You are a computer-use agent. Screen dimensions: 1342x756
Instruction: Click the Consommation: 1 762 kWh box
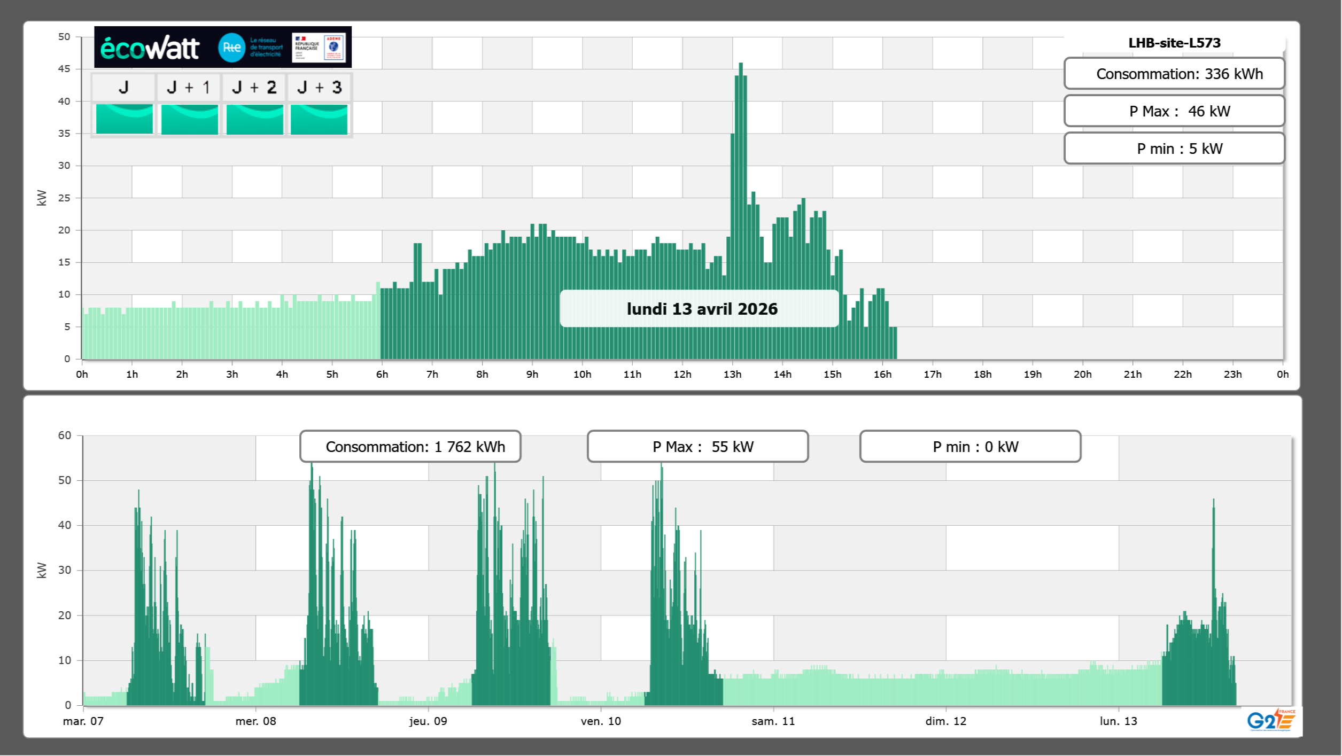pyautogui.click(x=410, y=447)
